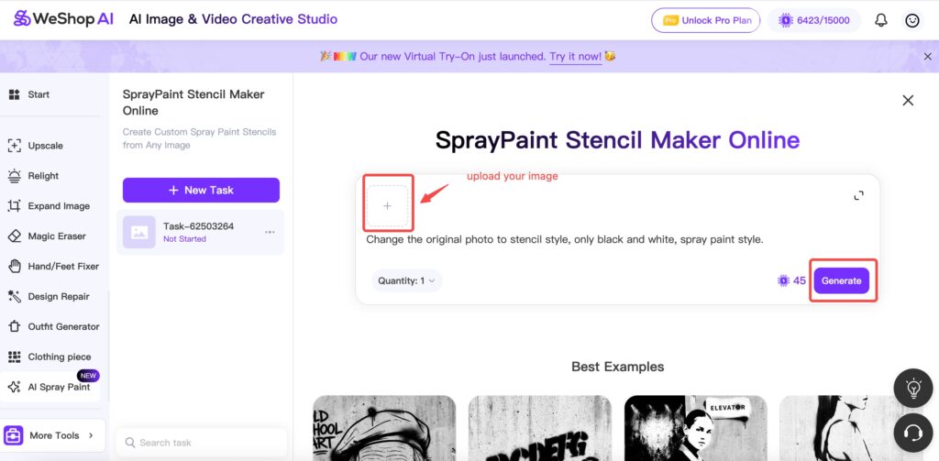
Task: Click the Best Examples heading
Action: click(x=617, y=367)
